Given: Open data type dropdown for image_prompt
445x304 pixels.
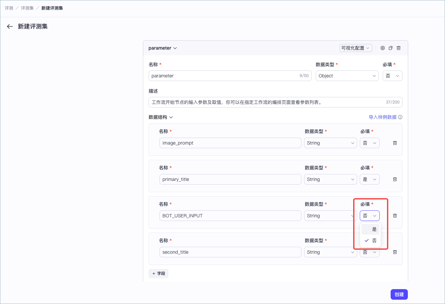Looking at the screenshot, I should [x=331, y=143].
